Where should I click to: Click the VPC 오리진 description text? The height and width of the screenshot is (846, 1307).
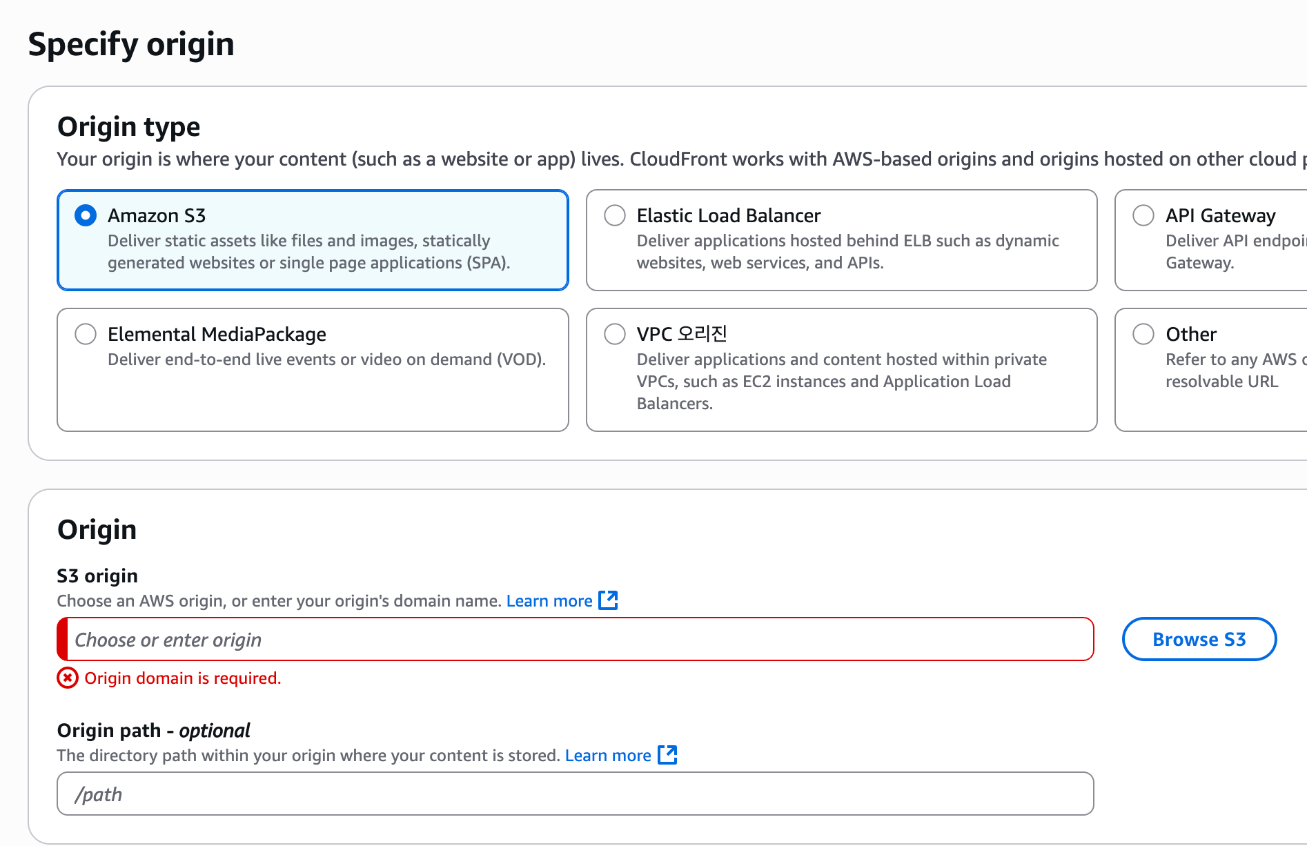click(x=841, y=382)
